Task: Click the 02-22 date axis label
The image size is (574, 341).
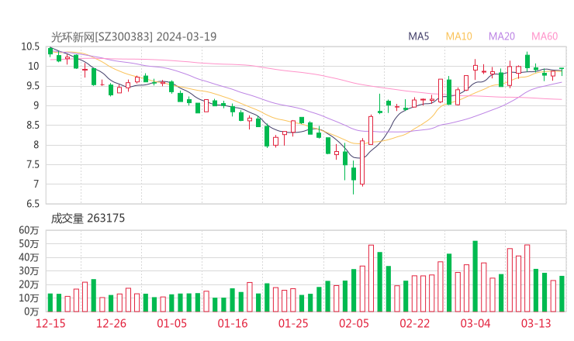Action: click(414, 323)
